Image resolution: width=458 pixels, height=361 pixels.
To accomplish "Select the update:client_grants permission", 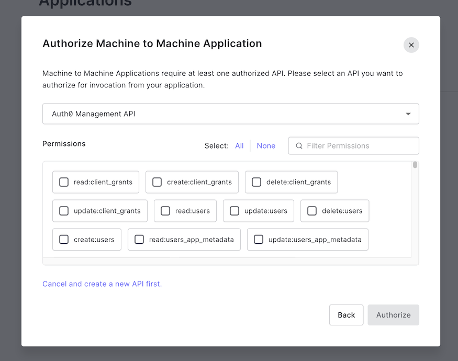I will (64, 211).
